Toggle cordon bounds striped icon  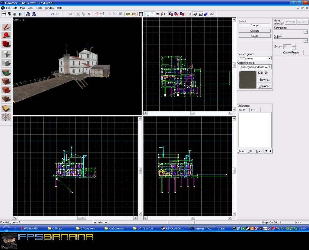click(x=128, y=14)
